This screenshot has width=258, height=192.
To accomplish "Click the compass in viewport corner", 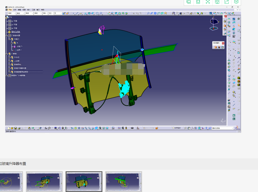I will point(214,24).
